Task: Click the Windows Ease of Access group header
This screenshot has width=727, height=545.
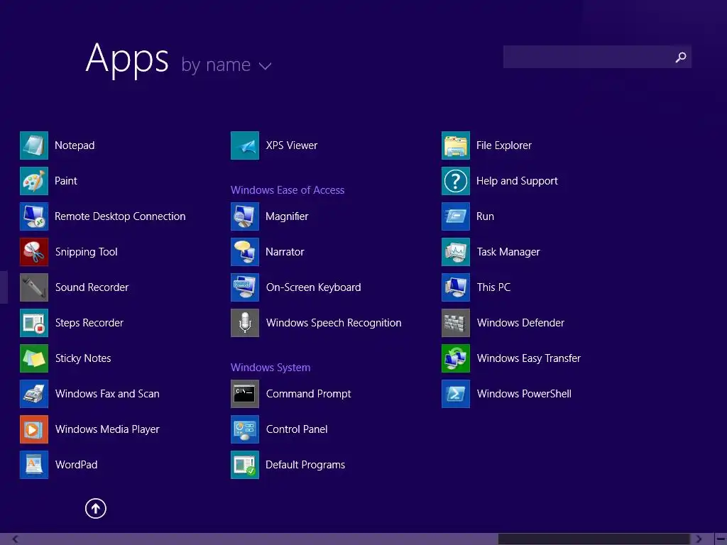Action: click(x=288, y=190)
